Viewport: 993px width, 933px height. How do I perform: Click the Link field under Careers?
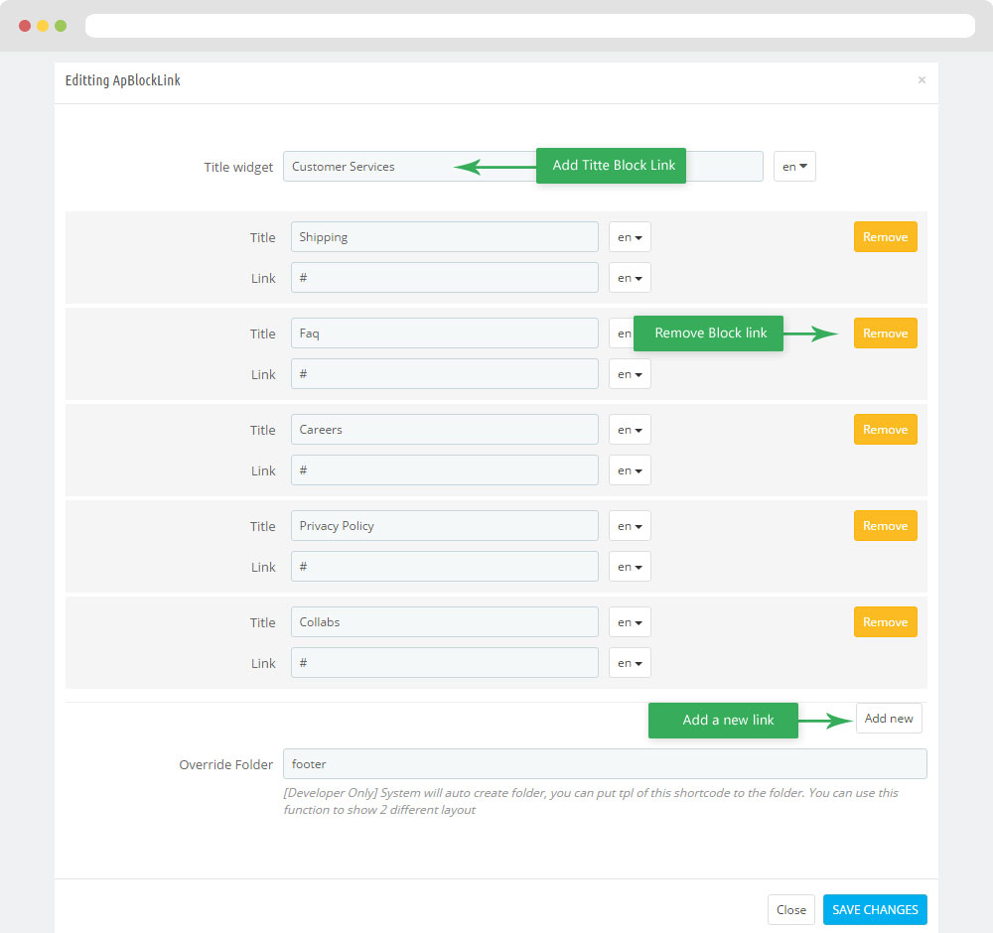pos(445,469)
